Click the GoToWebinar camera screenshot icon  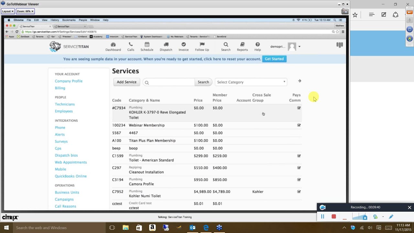[x=345, y=12]
